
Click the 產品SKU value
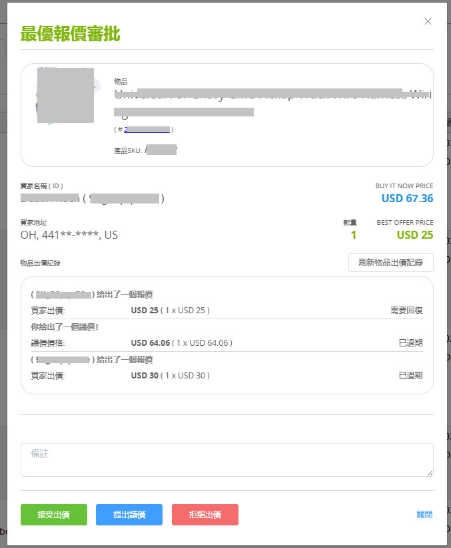(x=161, y=150)
